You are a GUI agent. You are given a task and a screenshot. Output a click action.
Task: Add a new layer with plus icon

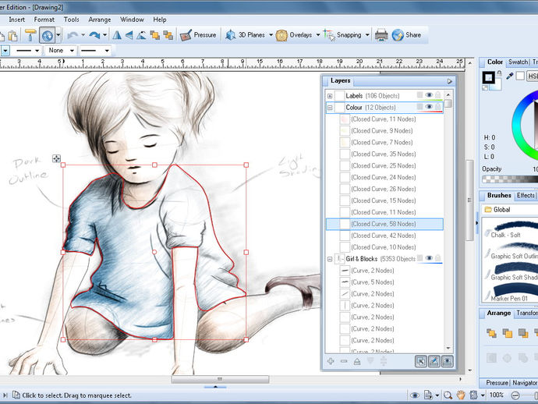click(x=331, y=361)
